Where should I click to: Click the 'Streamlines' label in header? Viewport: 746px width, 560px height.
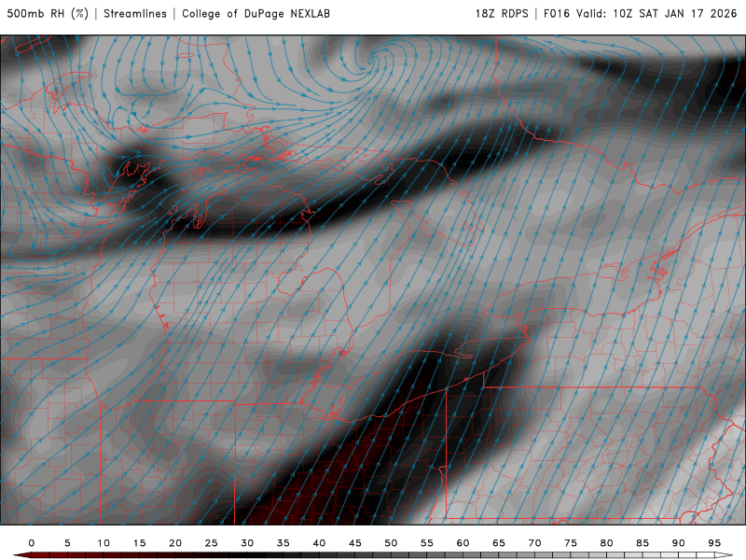coord(135,14)
